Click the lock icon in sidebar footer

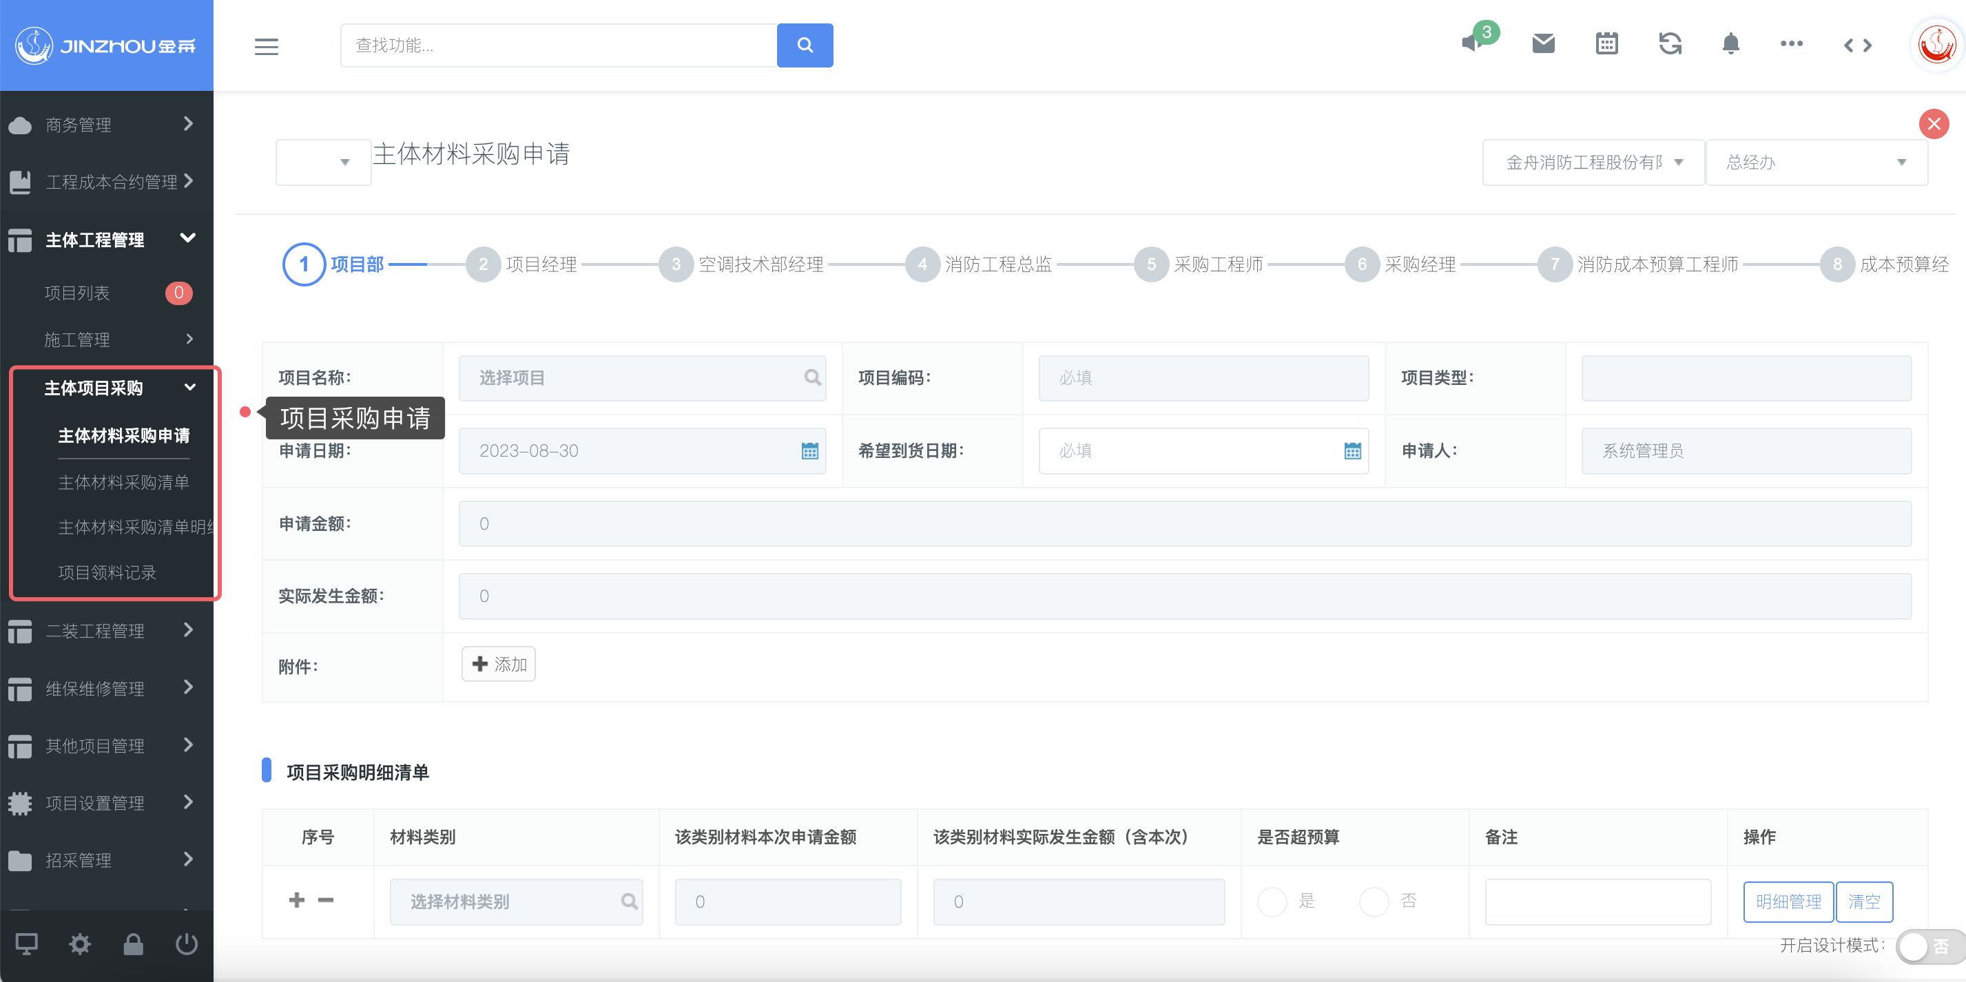point(134,945)
